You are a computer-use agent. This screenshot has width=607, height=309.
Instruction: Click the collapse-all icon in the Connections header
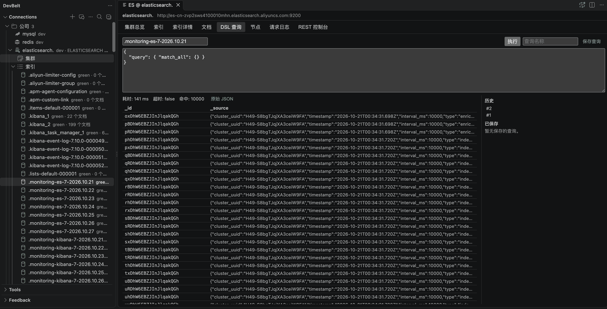pos(109,17)
